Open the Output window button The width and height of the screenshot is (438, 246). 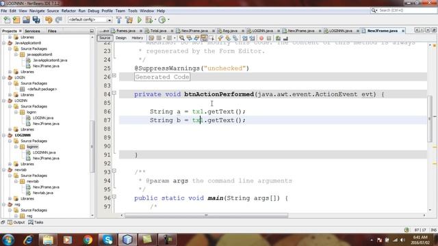[x=16, y=222]
